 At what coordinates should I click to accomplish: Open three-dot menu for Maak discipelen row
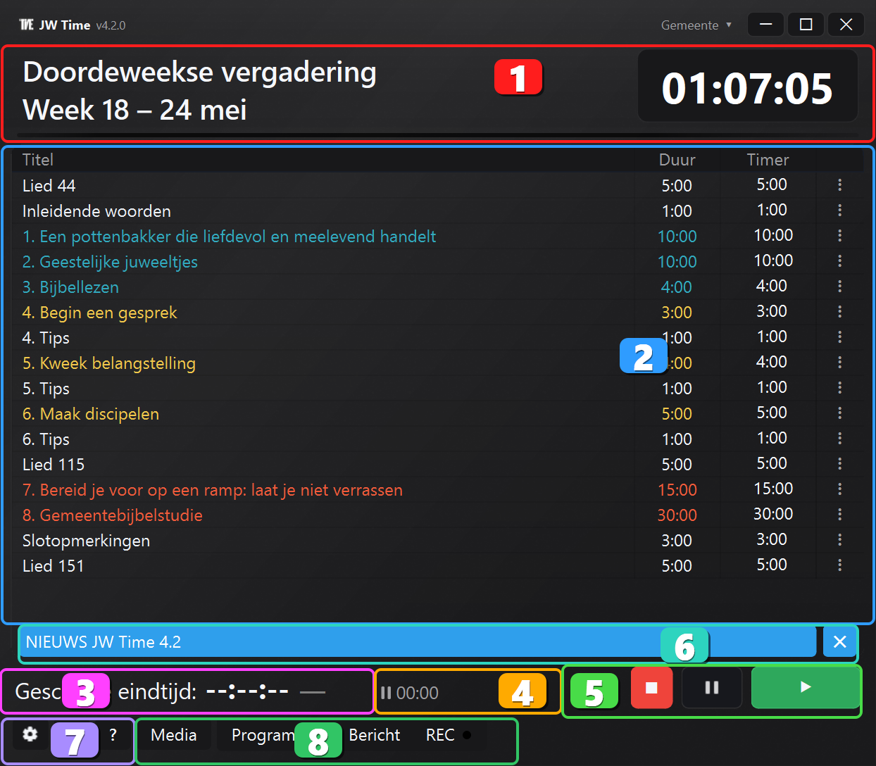(839, 413)
